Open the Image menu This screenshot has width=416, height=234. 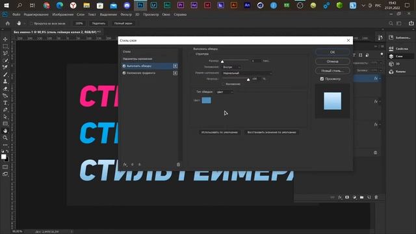click(x=63, y=14)
